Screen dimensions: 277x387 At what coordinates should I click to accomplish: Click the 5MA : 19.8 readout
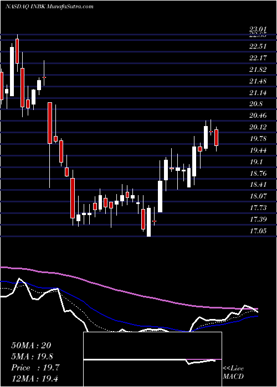pos(32,357)
